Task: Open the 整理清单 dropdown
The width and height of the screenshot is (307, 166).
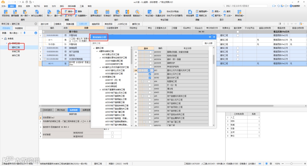Action: pyautogui.click(x=202, y=11)
